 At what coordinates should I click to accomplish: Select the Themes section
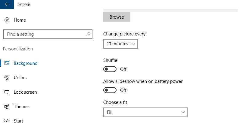[x=22, y=107]
